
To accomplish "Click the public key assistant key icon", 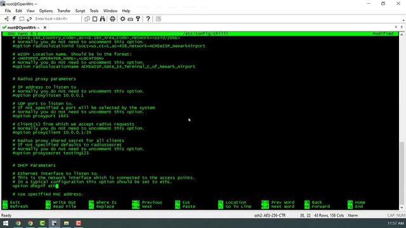I will click(x=138, y=19).
